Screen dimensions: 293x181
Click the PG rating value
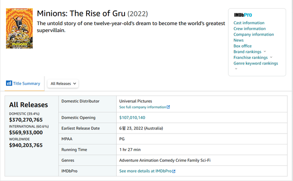122,139
